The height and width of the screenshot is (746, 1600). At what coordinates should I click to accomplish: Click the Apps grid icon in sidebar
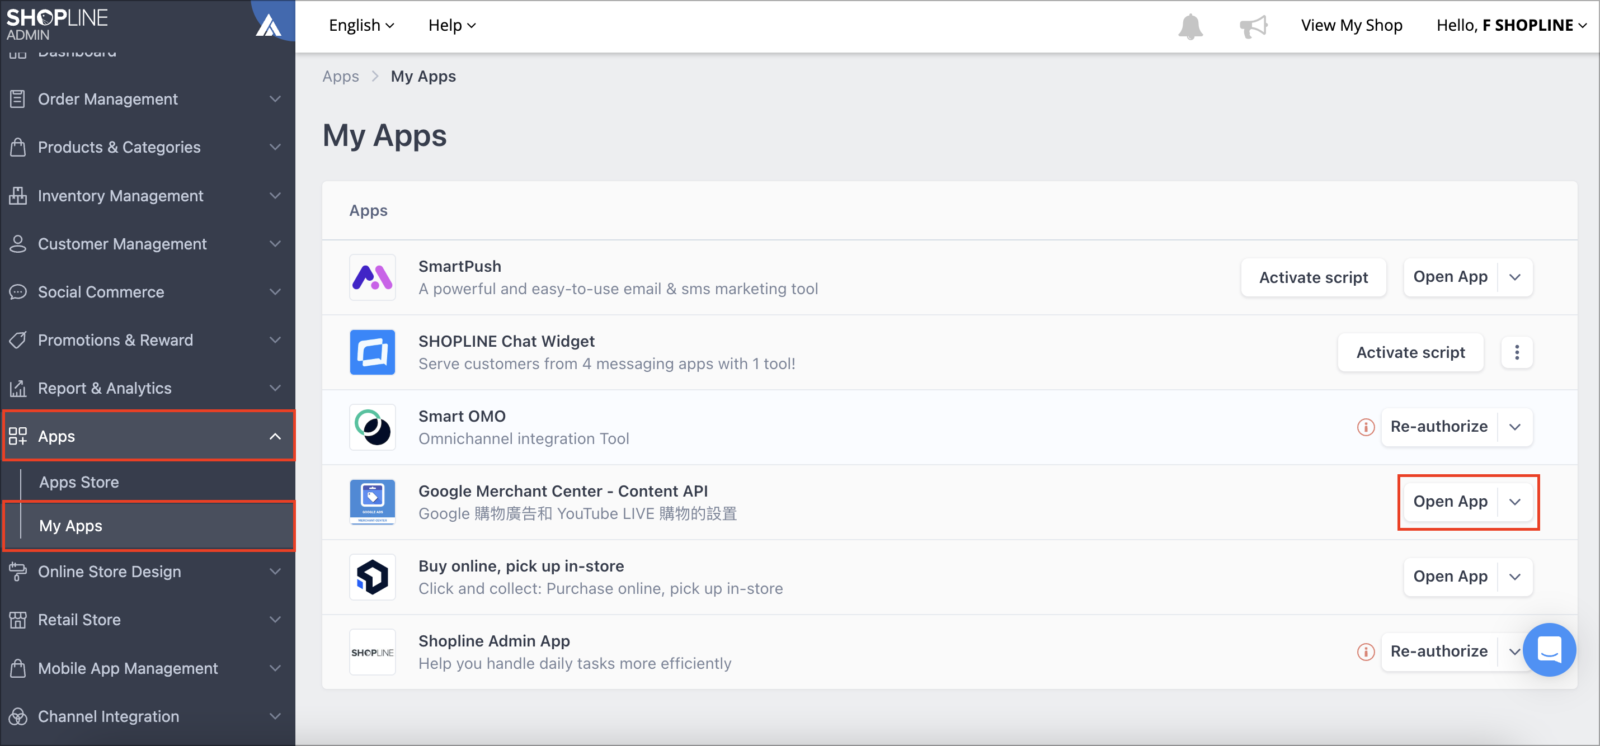coord(18,436)
